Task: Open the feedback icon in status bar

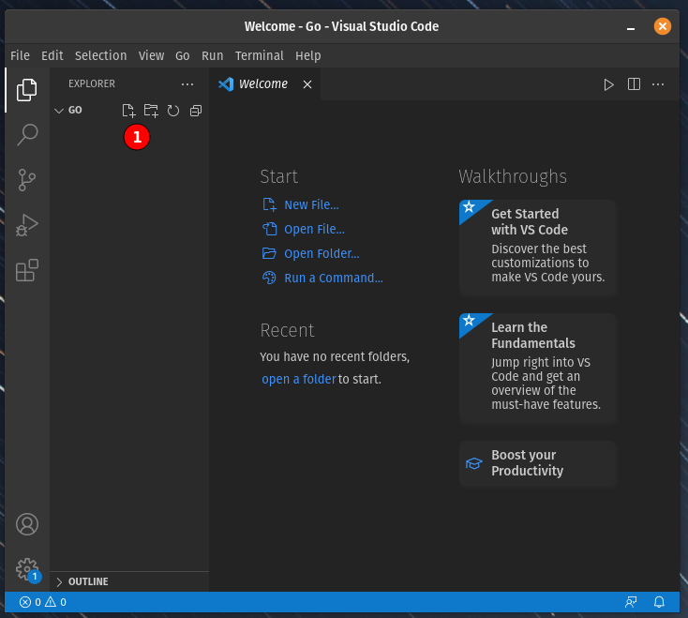Action: (631, 602)
